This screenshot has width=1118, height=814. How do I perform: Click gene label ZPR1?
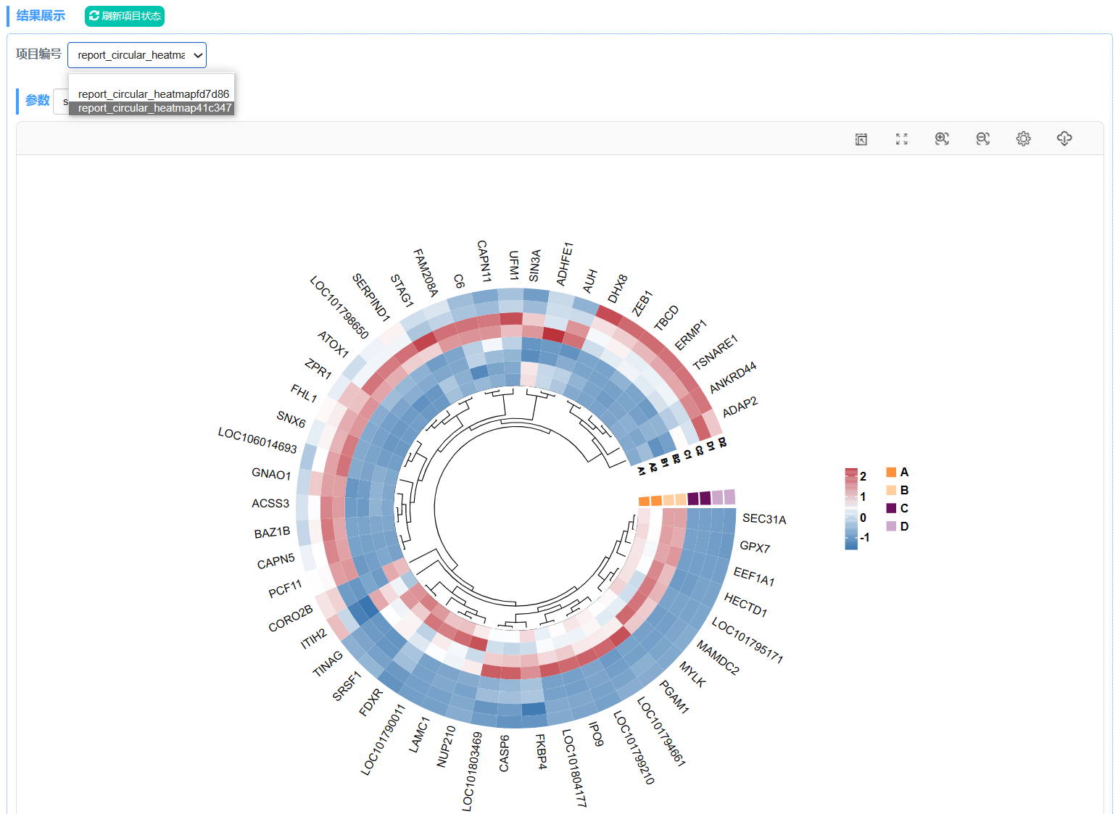coord(318,368)
